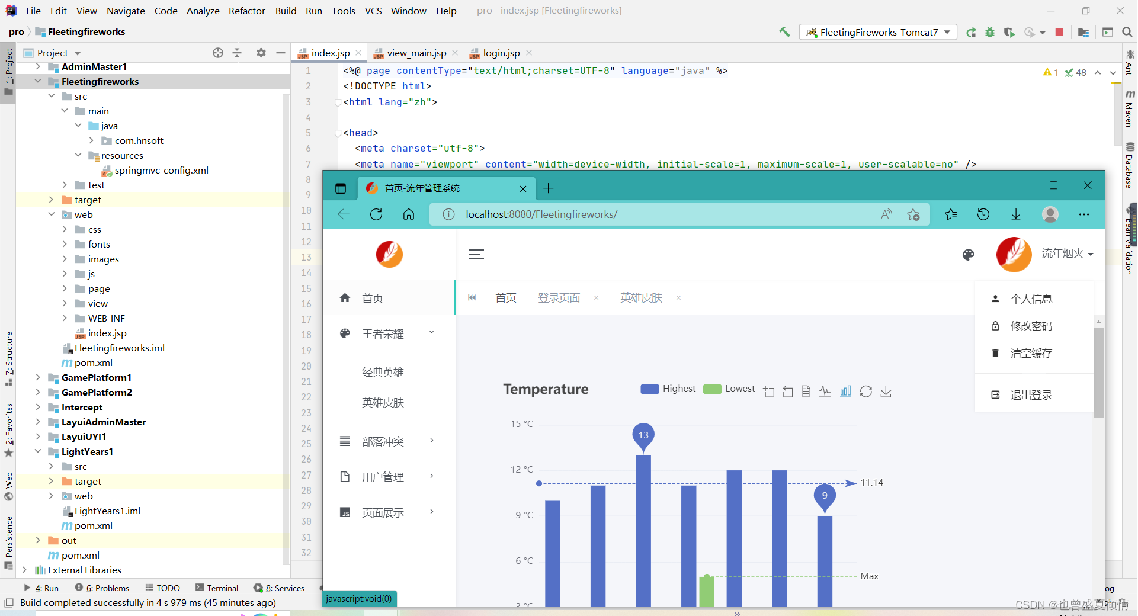Add page to favorites star icon
The width and height of the screenshot is (1138, 616).
pyautogui.click(x=913, y=214)
